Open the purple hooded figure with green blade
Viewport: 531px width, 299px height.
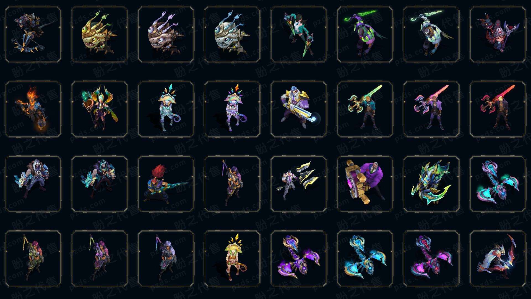[365, 34]
